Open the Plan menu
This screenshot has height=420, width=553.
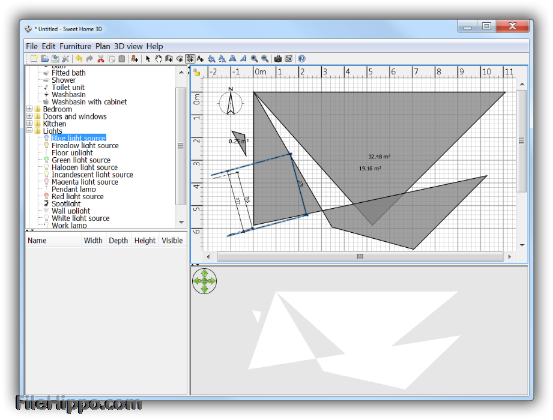103,47
